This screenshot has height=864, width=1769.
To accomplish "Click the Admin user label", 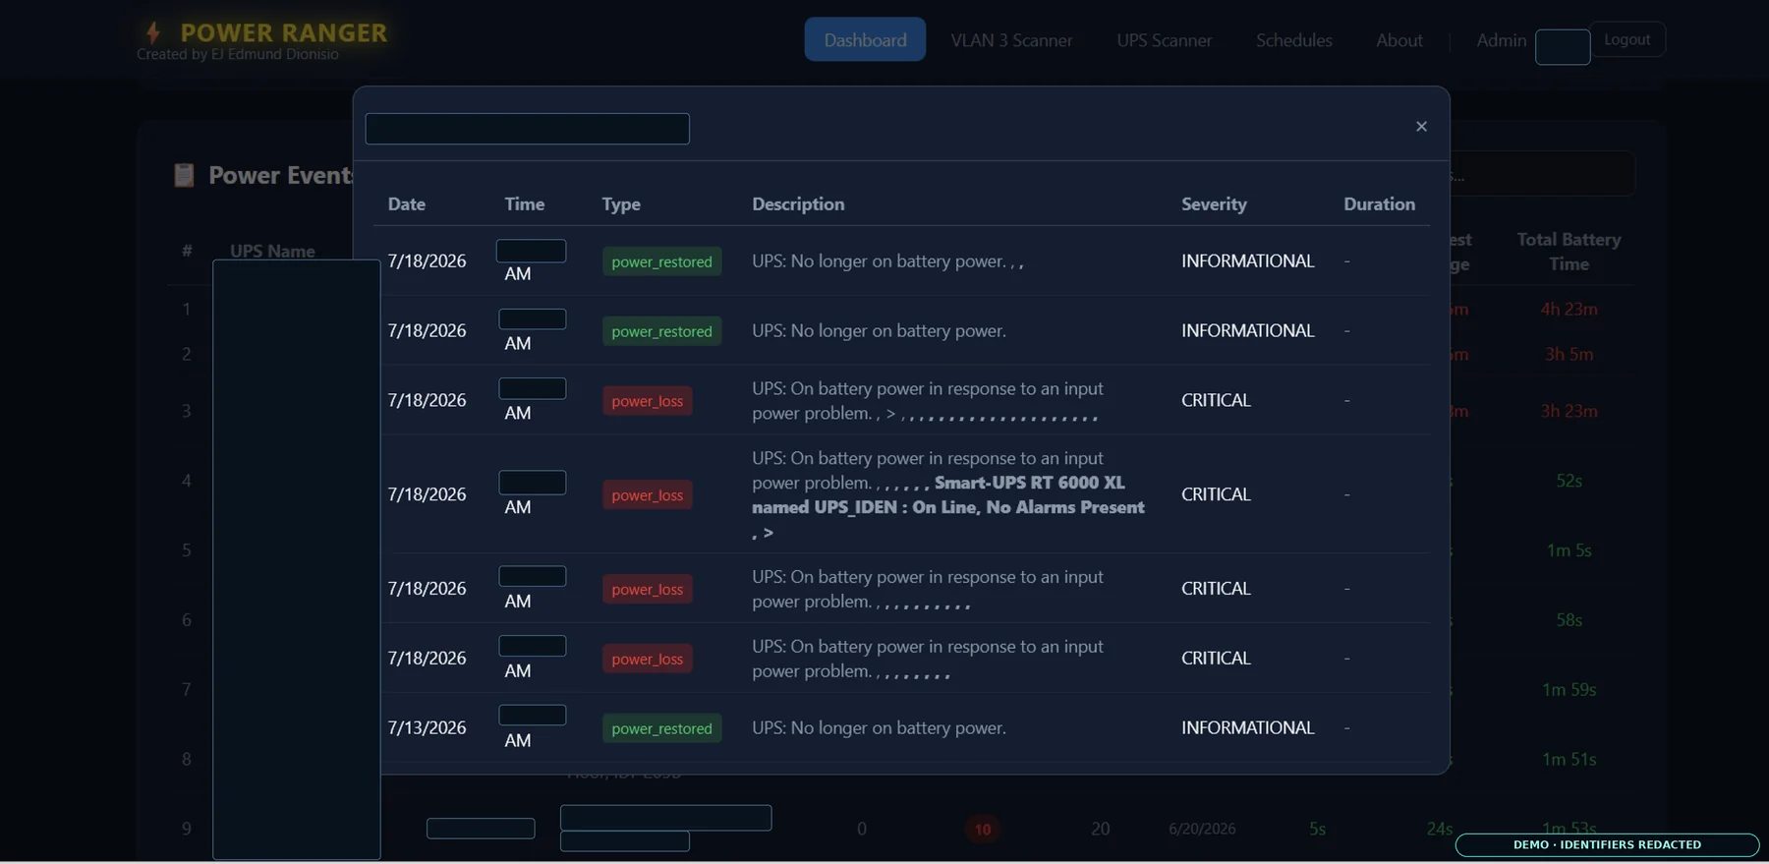I will coord(1501,40).
